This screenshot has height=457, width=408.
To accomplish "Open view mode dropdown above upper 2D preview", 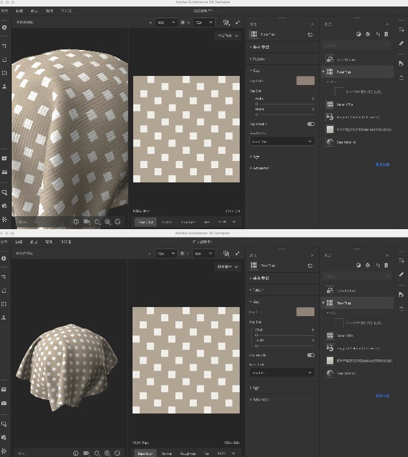I will click(x=228, y=36).
